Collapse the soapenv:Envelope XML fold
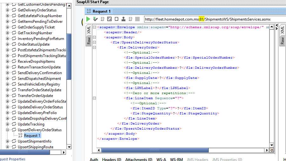The image size is (286, 161). tap(94, 27)
